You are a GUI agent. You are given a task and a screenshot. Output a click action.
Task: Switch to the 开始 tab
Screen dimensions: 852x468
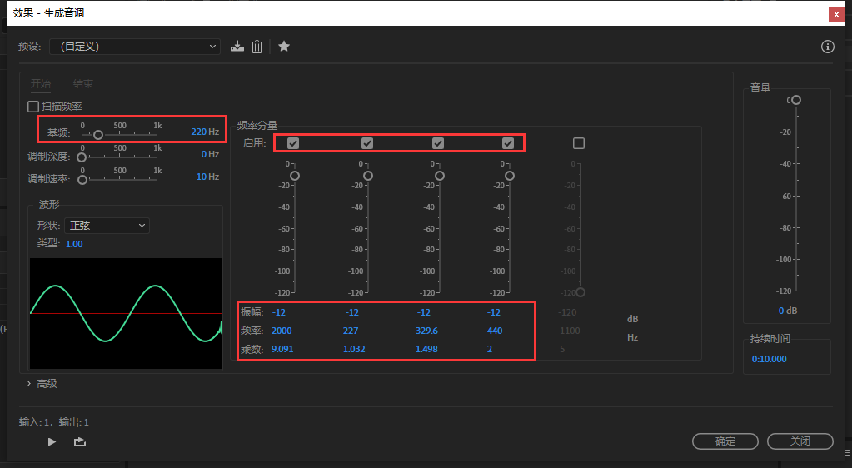point(41,84)
